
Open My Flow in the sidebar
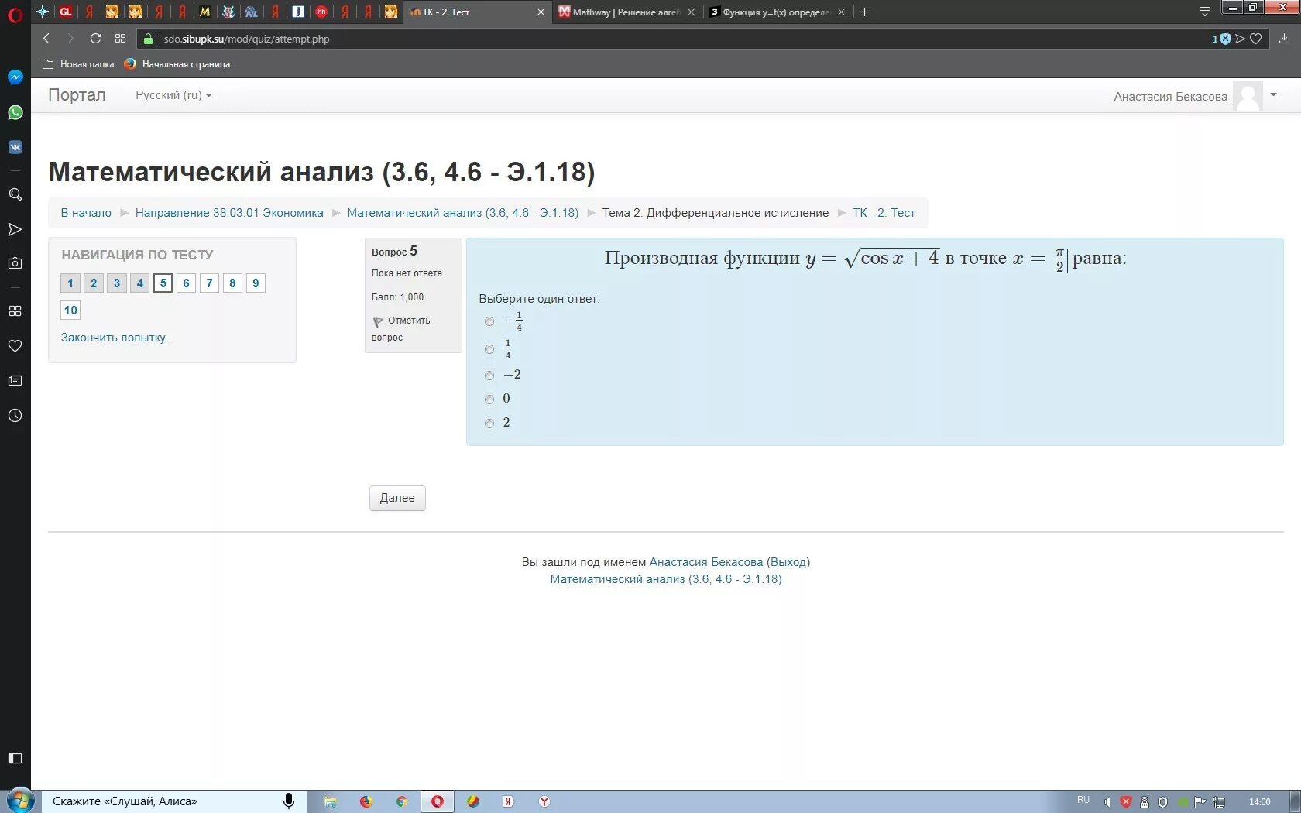[x=15, y=229]
